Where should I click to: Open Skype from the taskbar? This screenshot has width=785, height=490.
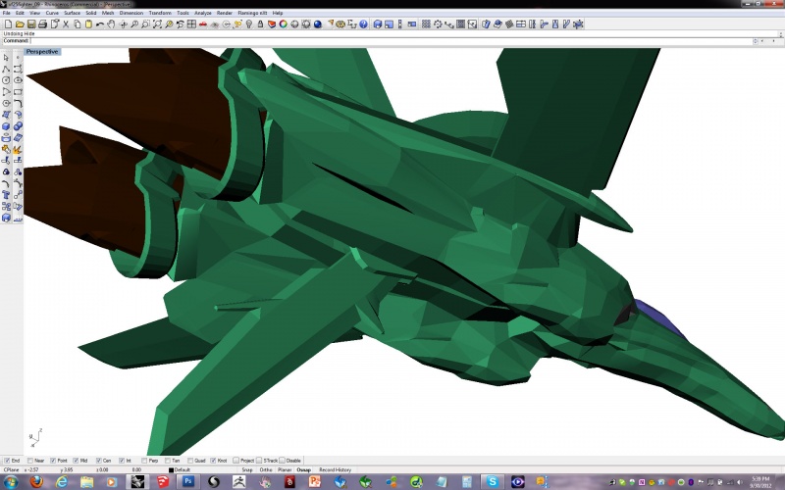click(x=493, y=482)
